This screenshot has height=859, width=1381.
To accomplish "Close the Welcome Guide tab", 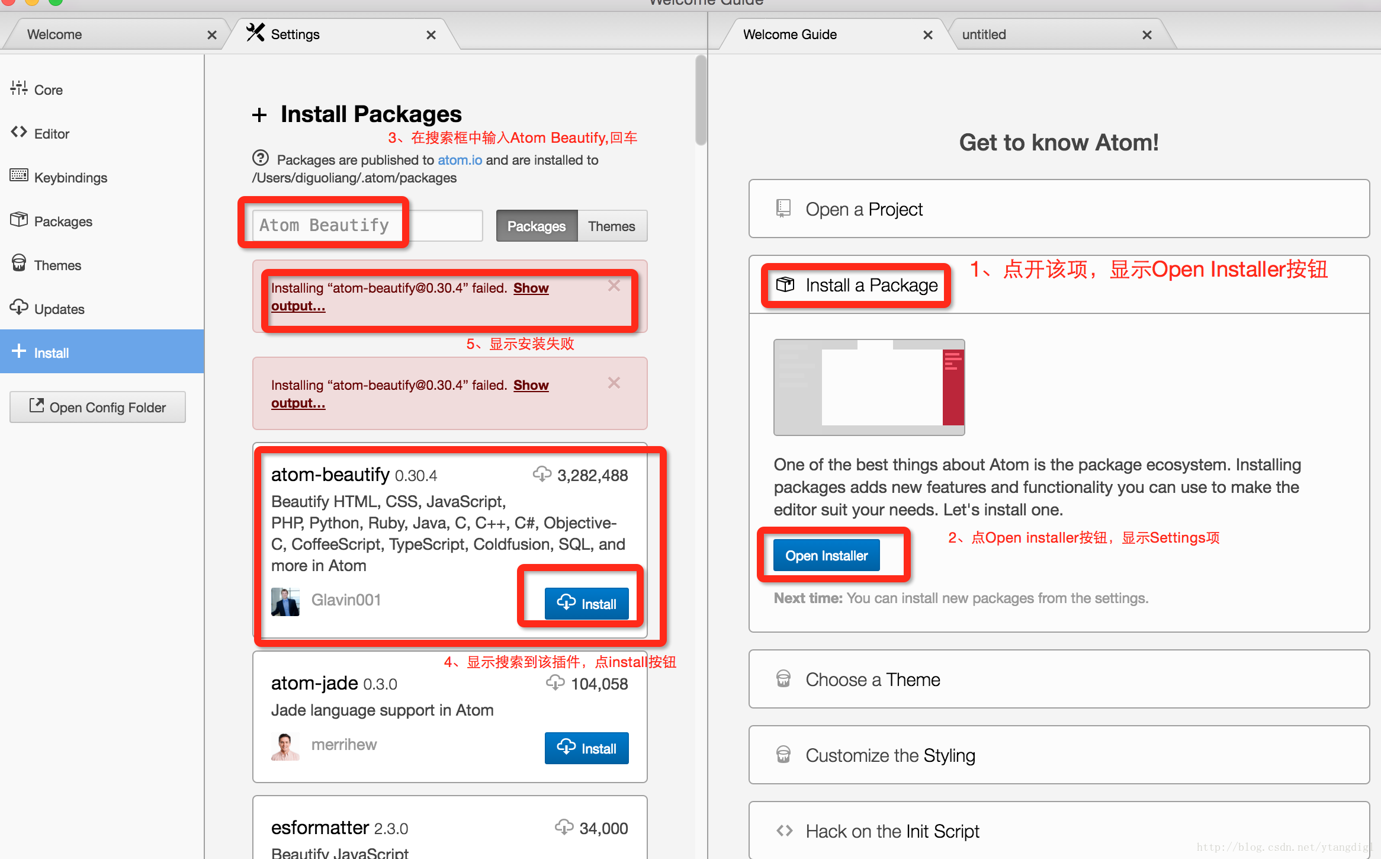I will click(928, 35).
